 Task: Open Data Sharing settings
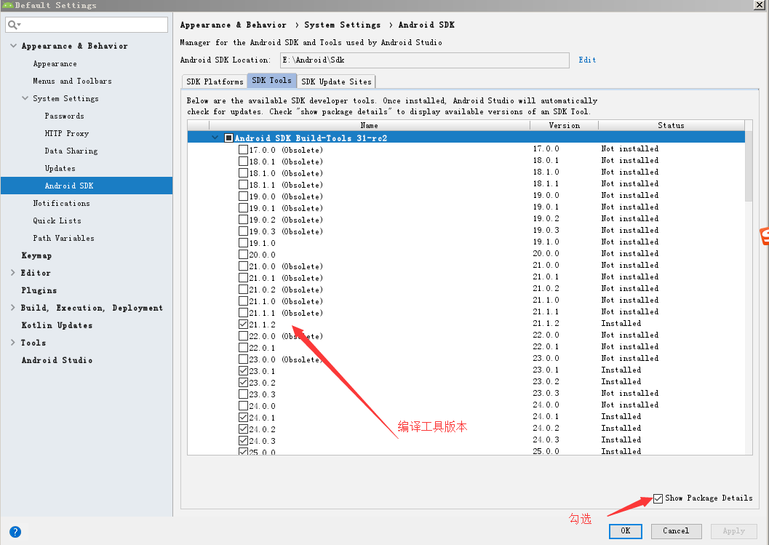pyautogui.click(x=71, y=151)
